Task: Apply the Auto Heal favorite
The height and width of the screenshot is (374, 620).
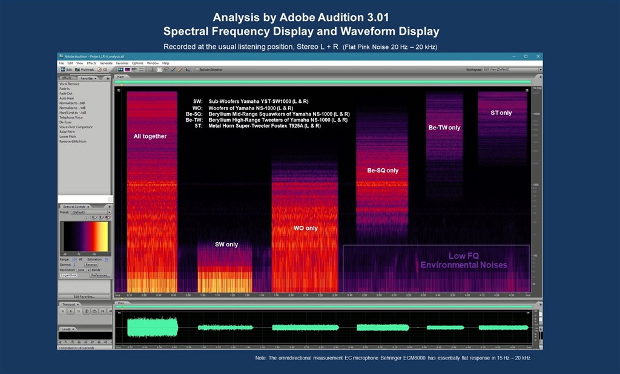Action: click(x=67, y=99)
